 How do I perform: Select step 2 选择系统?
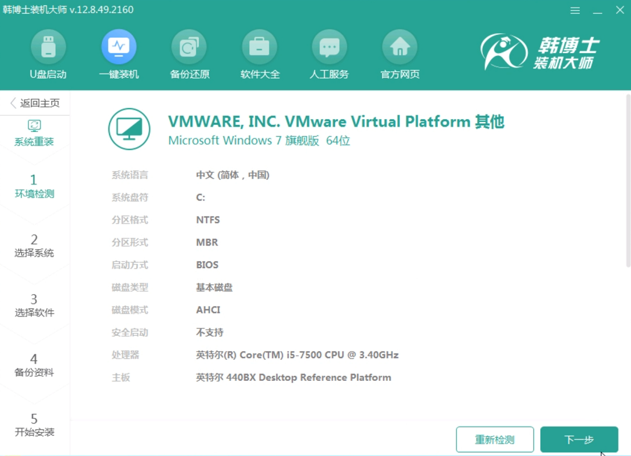pyautogui.click(x=34, y=246)
